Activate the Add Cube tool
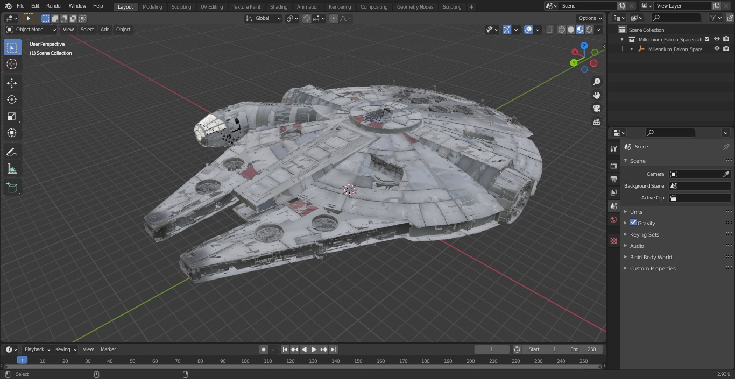 [x=12, y=188]
